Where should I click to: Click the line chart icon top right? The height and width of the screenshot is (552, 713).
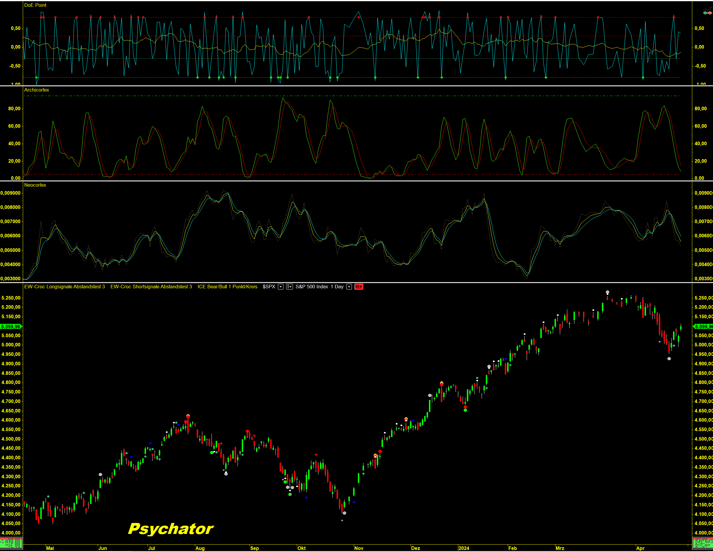coord(708,9)
